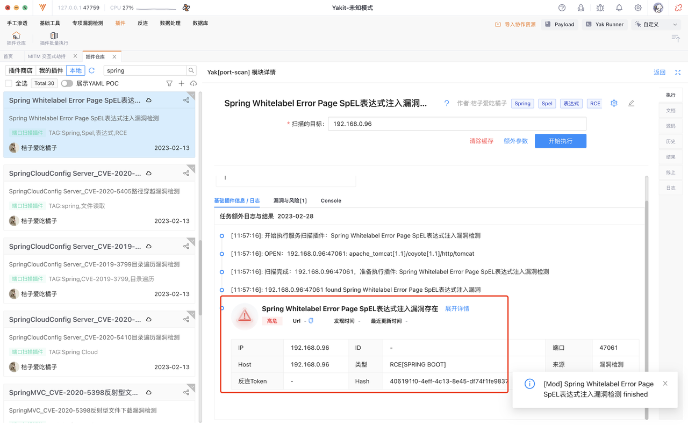Click the spring search input field
The width and height of the screenshot is (688, 425).
click(x=145, y=70)
